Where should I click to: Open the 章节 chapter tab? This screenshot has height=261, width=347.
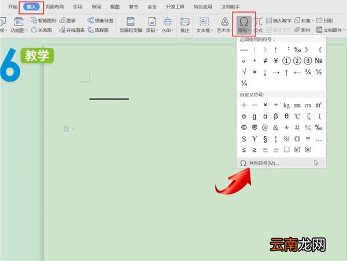pyautogui.click(x=134, y=6)
